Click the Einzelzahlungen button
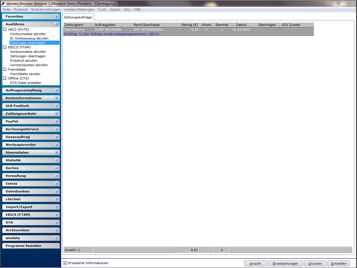Screen dimensions: 357x268 [285, 263]
